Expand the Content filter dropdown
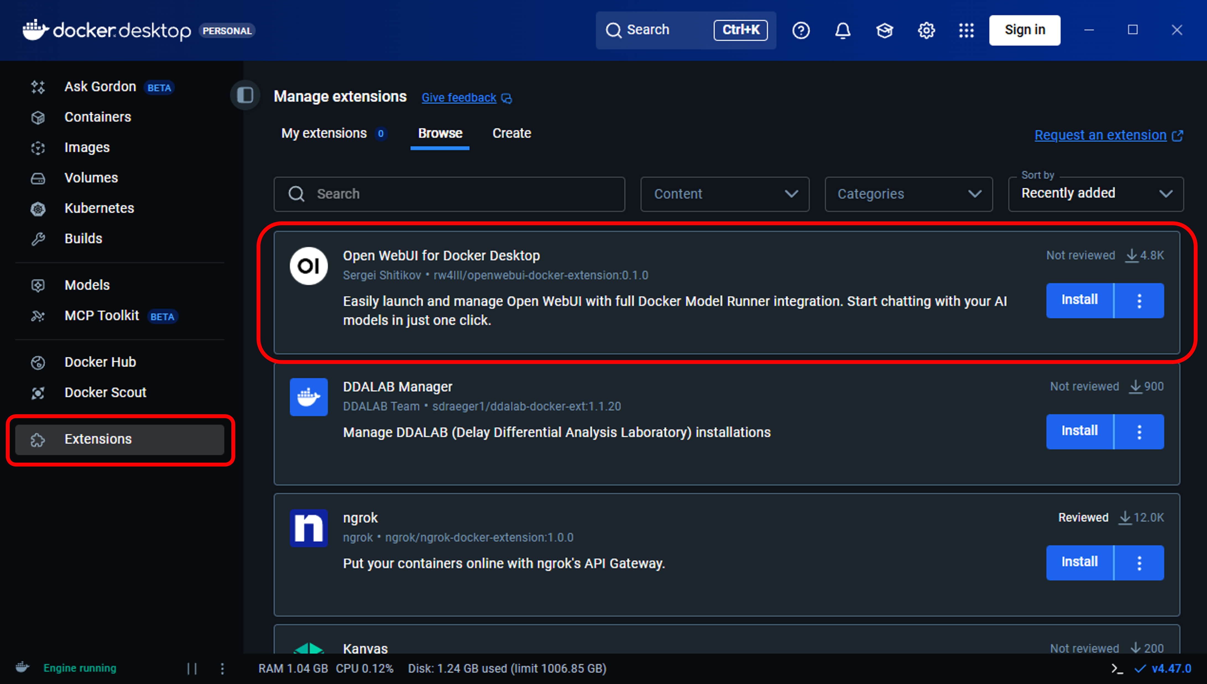The width and height of the screenshot is (1207, 684). (x=724, y=194)
